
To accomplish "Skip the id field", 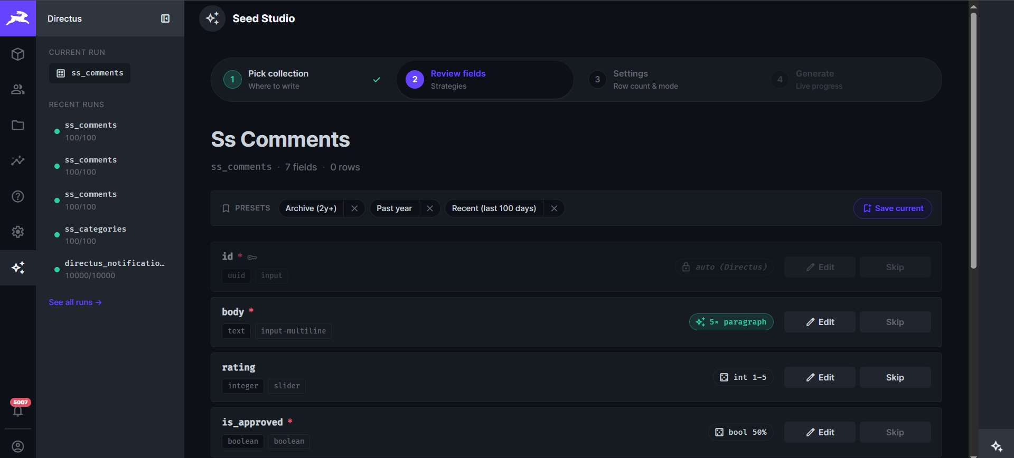I will point(895,267).
